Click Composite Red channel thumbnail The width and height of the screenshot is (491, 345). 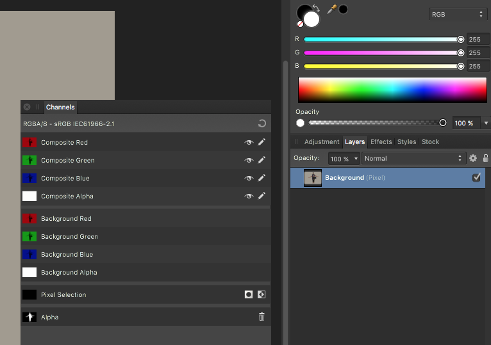pos(29,142)
